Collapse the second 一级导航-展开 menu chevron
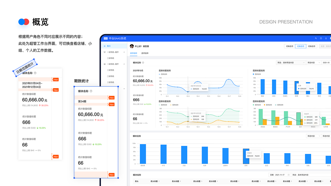The width and height of the screenshot is (331, 186). tap(124, 64)
